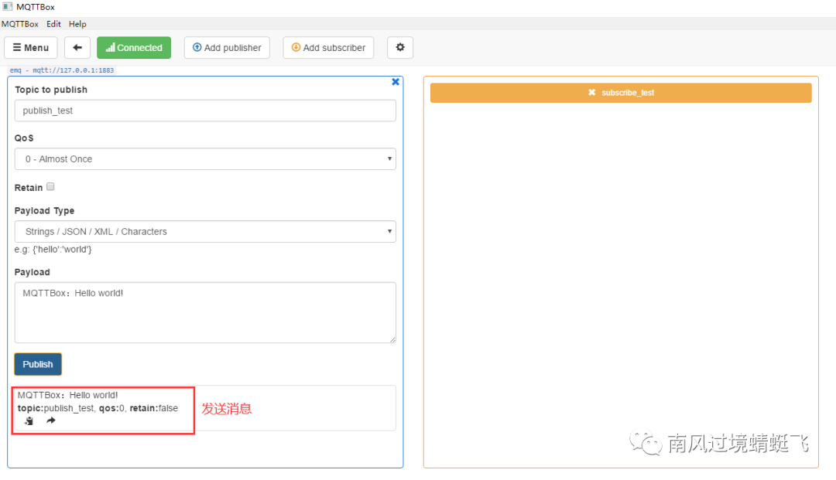836x480 pixels.
Task: Click the sent message text 'MQTTBox: Hello world!'
Action: point(67,395)
